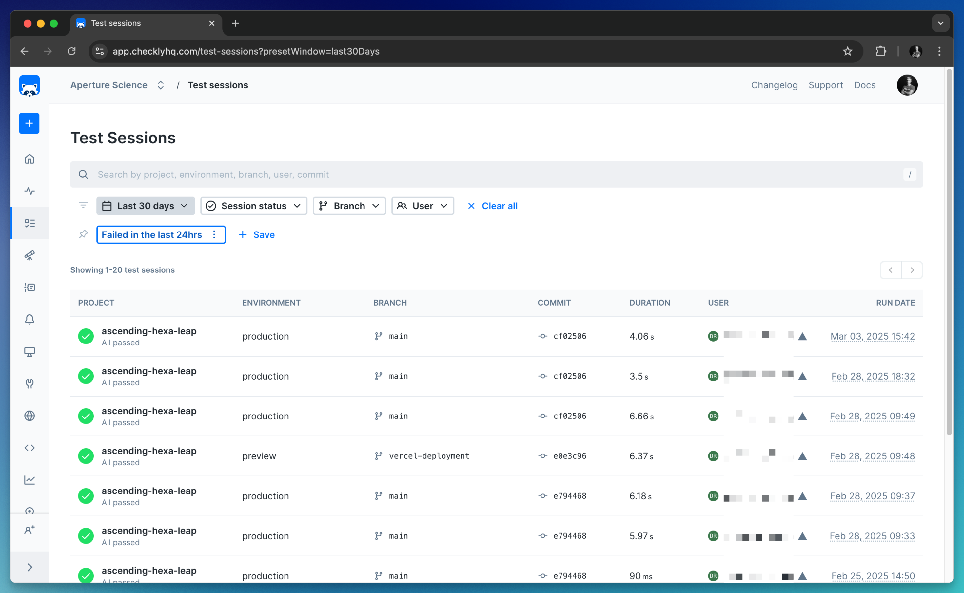Click the chart analytics icon in sidebar
The height and width of the screenshot is (593, 964).
pos(30,480)
